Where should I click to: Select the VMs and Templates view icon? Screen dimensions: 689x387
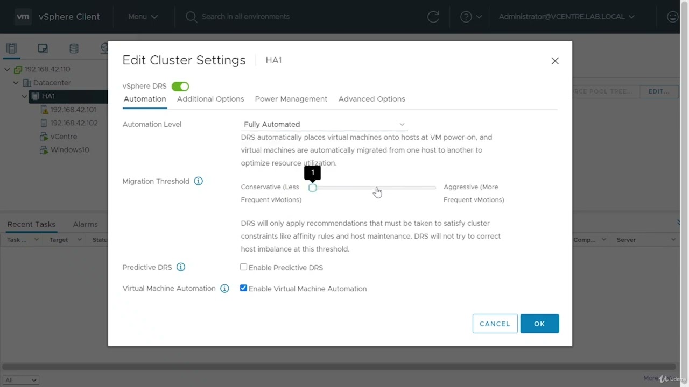coord(43,48)
